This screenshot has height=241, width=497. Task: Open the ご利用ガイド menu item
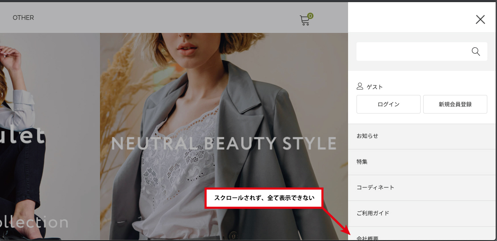422,213
